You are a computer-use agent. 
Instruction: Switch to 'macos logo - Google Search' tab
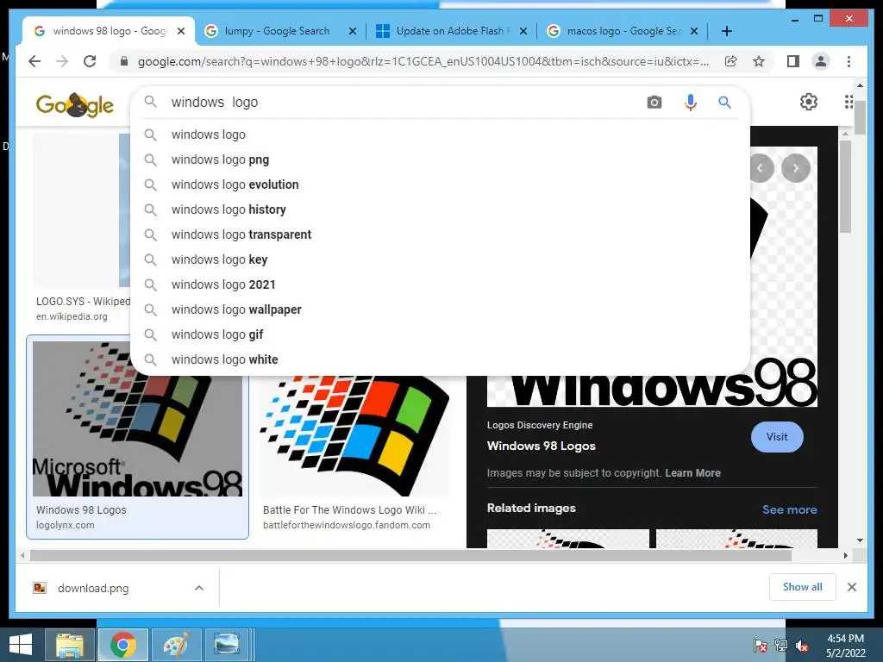click(623, 31)
